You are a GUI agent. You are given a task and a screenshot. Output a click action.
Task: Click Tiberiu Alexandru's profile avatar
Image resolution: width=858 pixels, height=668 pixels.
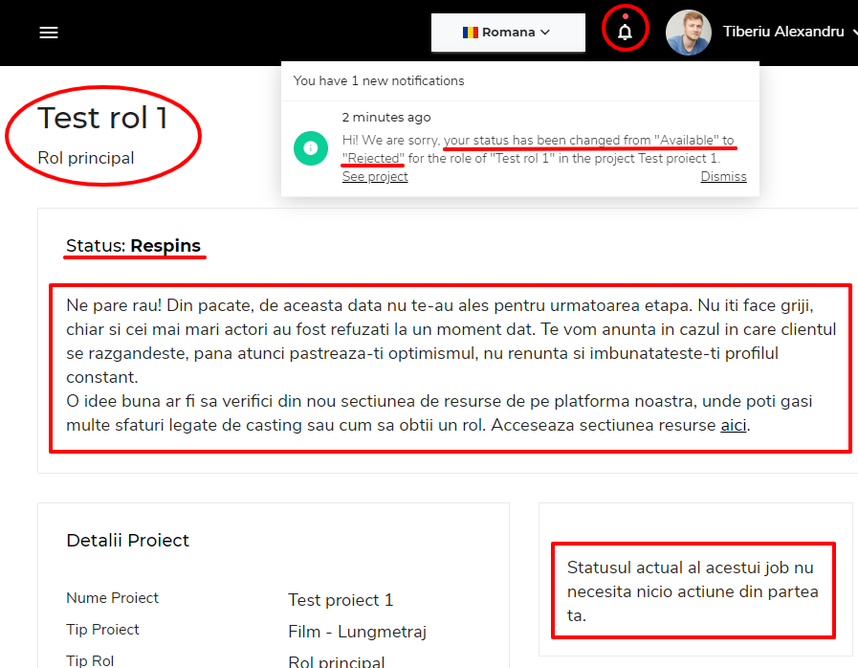click(688, 33)
